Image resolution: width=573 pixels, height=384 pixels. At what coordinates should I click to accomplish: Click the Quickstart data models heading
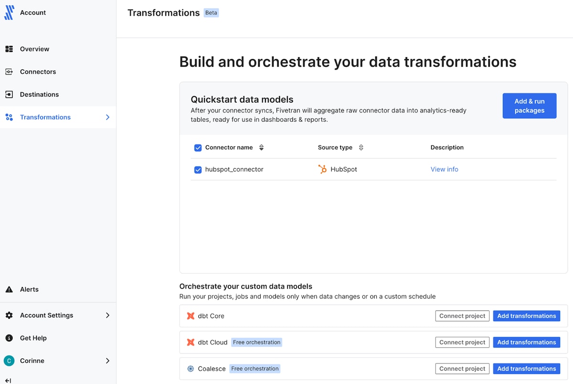click(242, 100)
